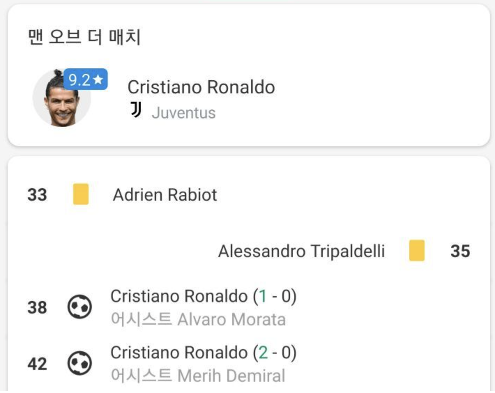Select assist provider Alvaro Morata
Viewport: 495px width, 393px height.
[231, 319]
